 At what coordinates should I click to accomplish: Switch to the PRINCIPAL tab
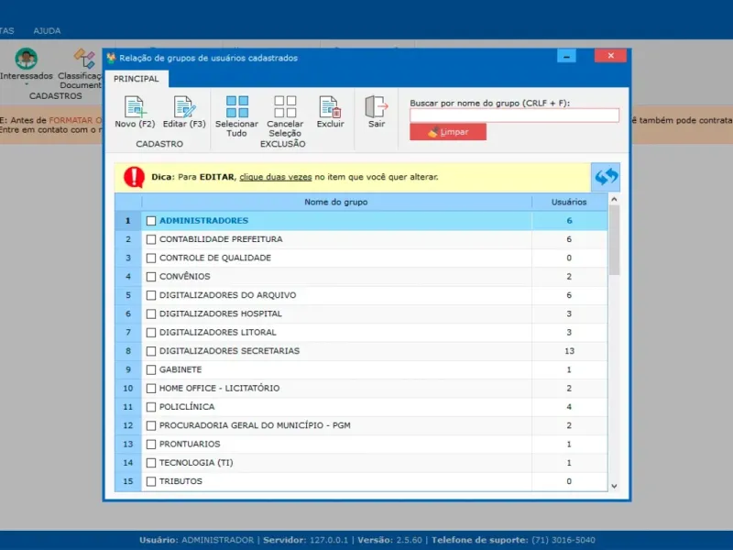coord(136,79)
